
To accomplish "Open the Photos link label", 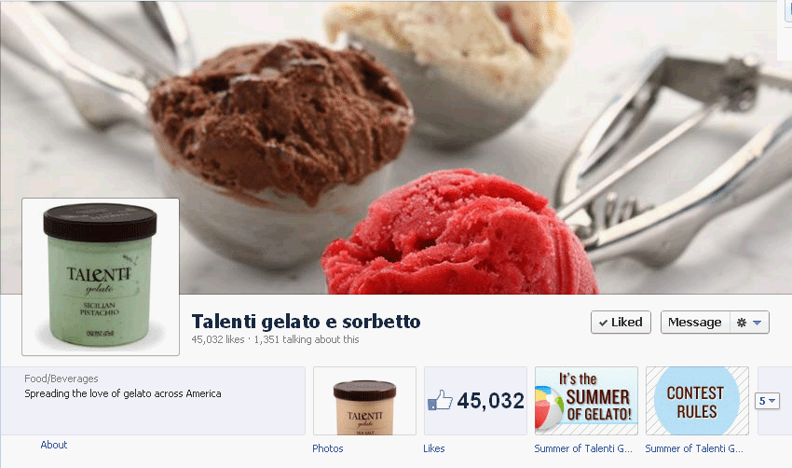I will (328, 448).
